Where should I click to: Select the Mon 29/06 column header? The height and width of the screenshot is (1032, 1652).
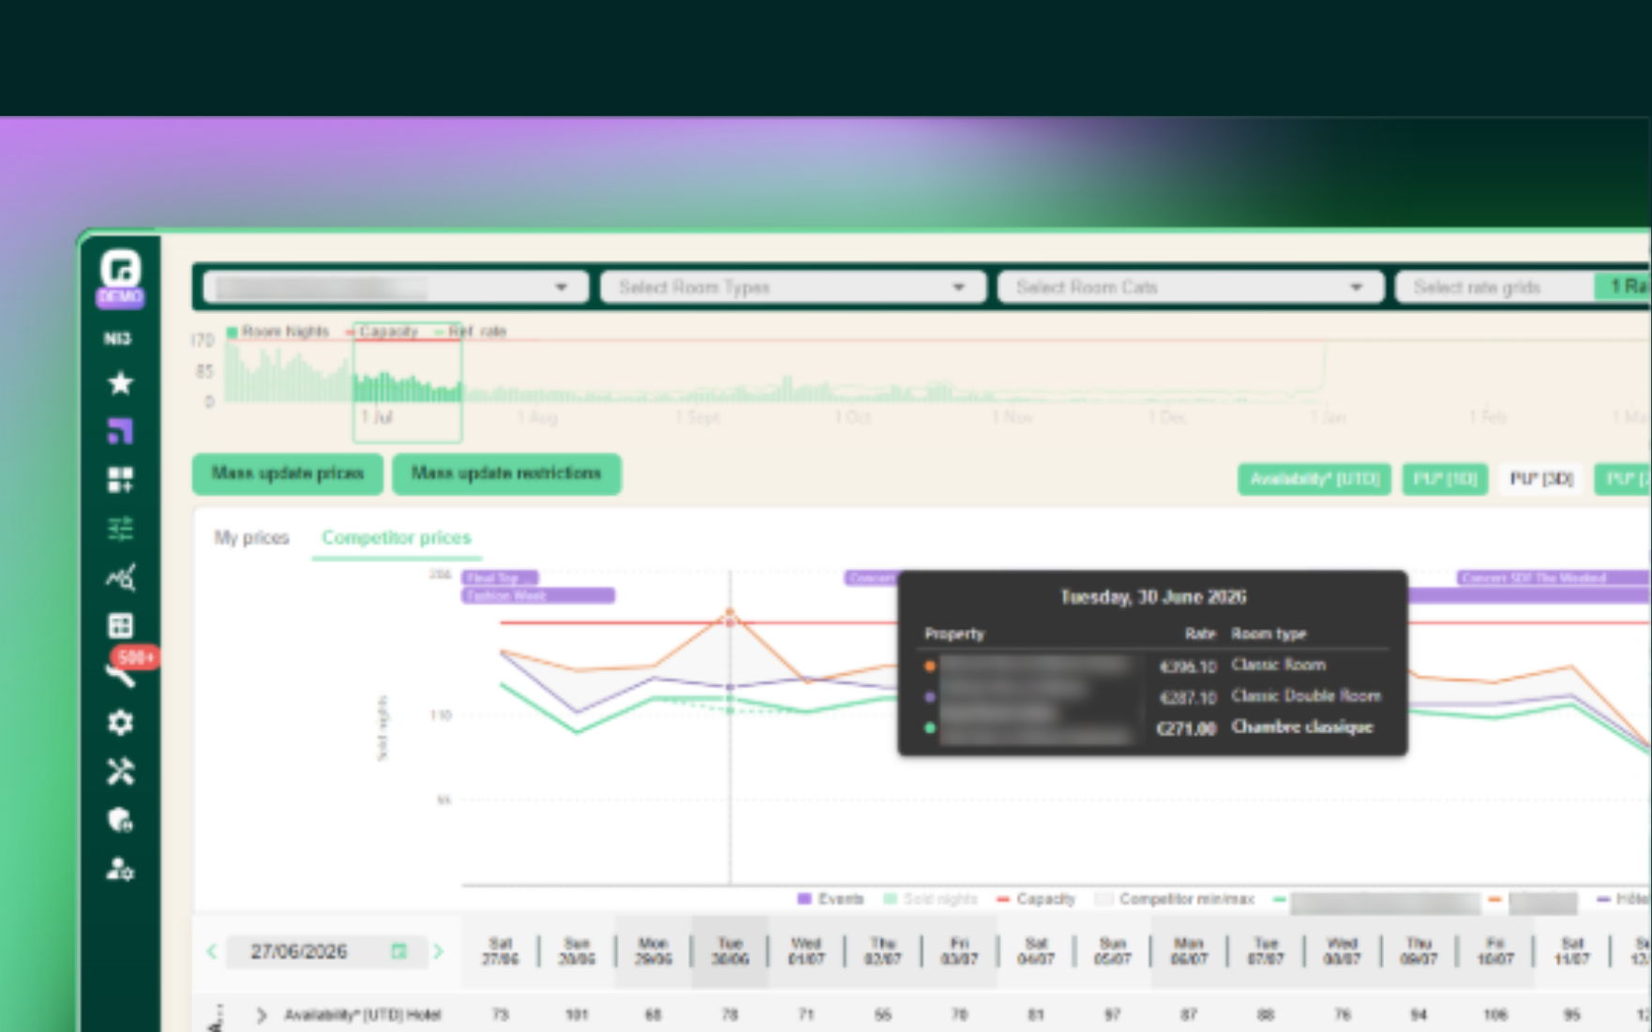coord(653,951)
